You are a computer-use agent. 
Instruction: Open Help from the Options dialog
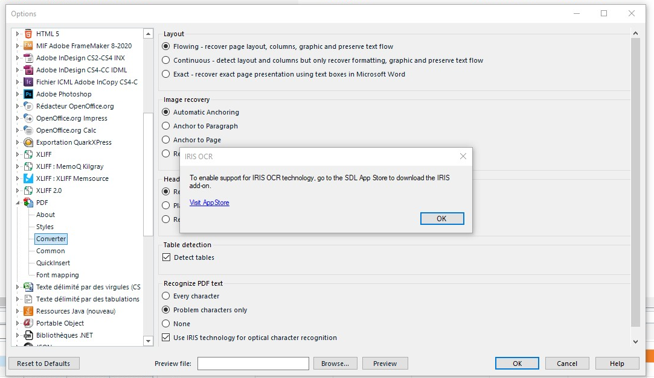click(x=617, y=364)
